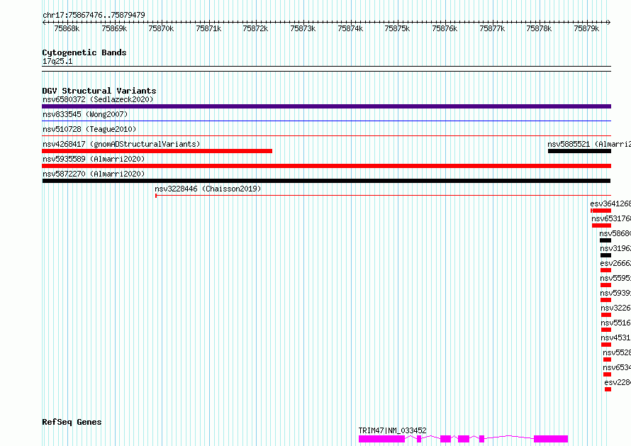Viewport: 631px width, 446px height.
Task: Select the largest leftmost TRIM47 exon block
Action: (x=381, y=439)
